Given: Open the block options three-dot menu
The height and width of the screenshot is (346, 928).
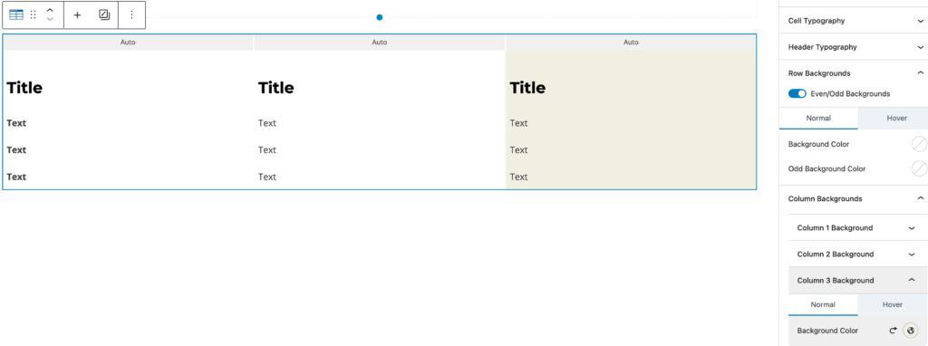Looking at the screenshot, I should (x=131, y=14).
